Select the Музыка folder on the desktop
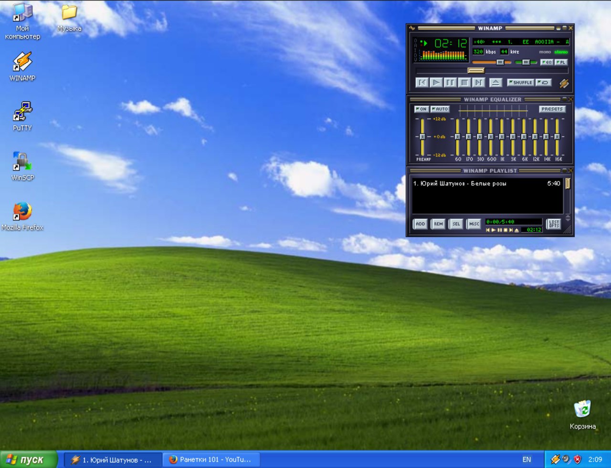This screenshot has width=611, height=468. click(x=69, y=18)
